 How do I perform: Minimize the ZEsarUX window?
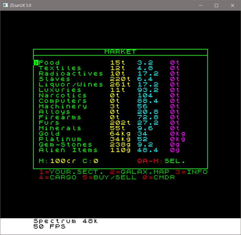coord(201,5)
